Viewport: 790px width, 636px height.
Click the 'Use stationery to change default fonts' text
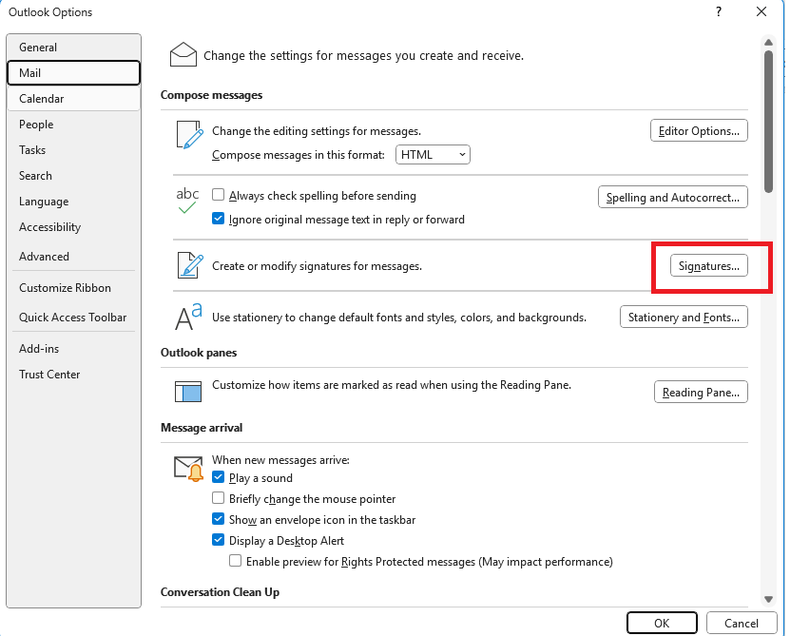tap(399, 318)
